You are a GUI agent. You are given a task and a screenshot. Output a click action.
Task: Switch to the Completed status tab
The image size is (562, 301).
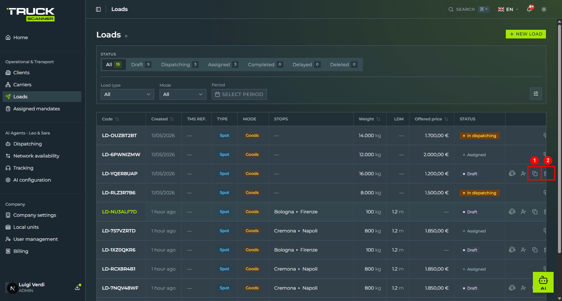pyautogui.click(x=265, y=65)
